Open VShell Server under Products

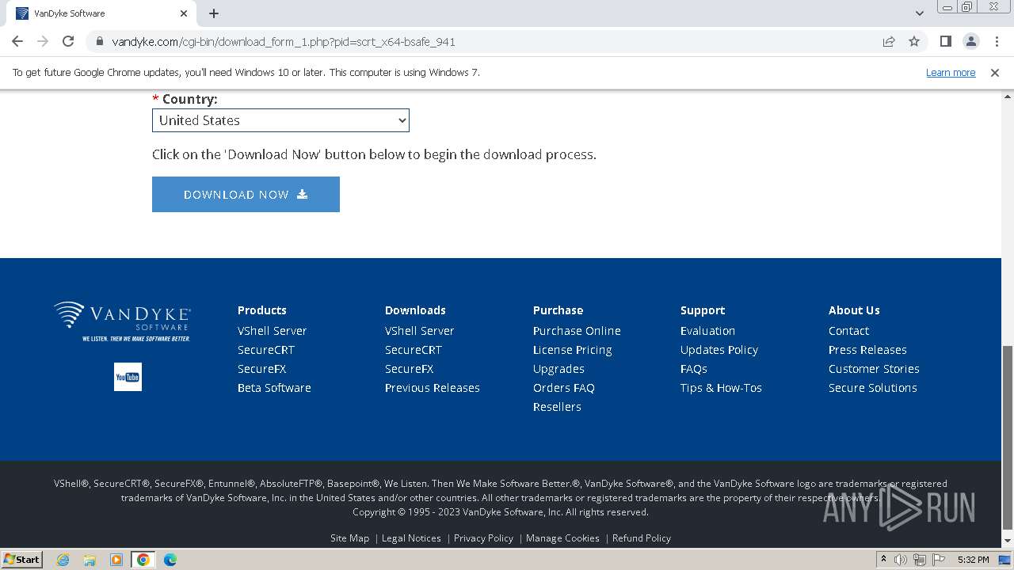(x=272, y=331)
